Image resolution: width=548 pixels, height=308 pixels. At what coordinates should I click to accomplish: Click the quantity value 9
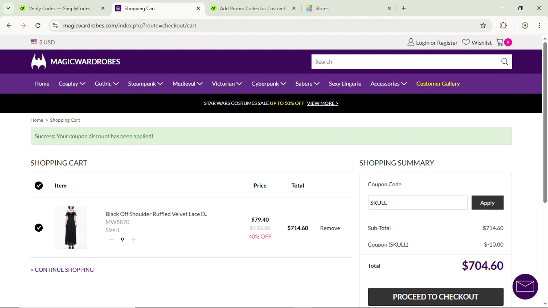coord(122,240)
